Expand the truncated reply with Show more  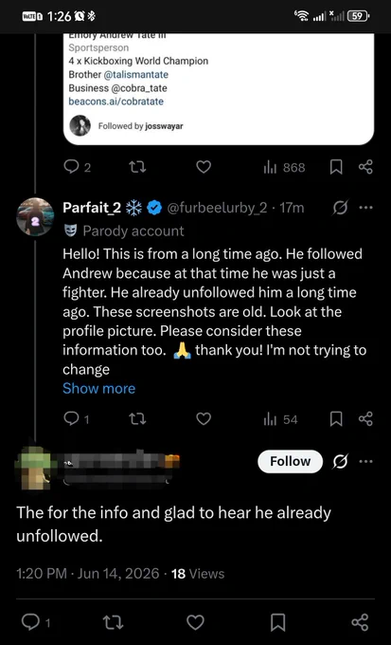coord(98,388)
